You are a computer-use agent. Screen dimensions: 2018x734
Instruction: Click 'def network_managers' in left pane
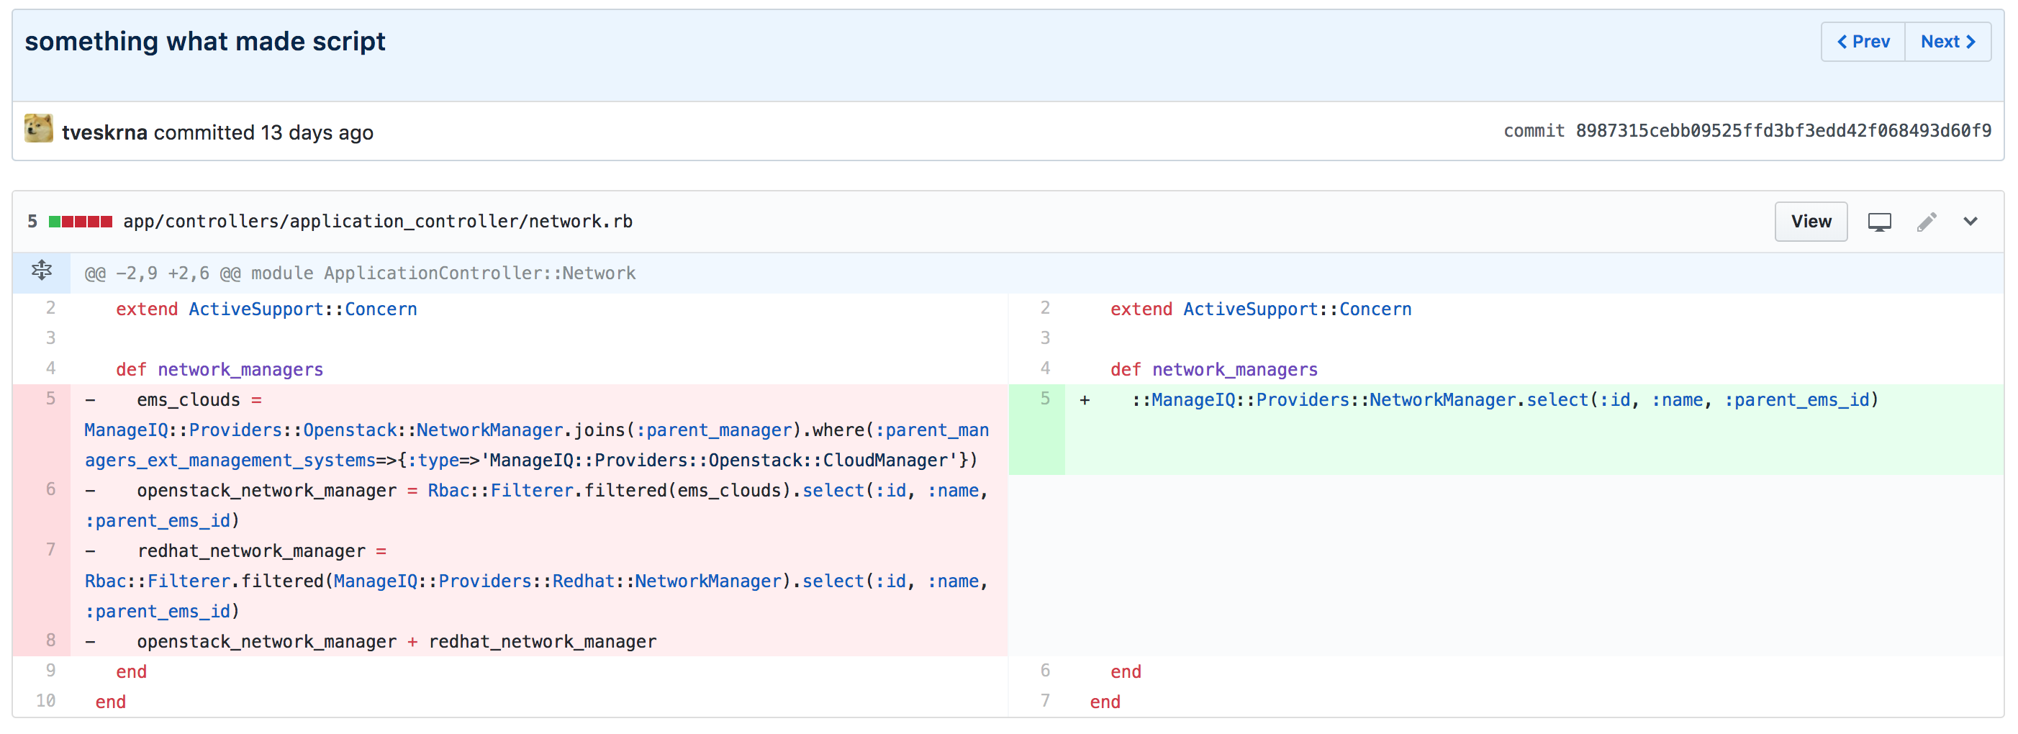coord(220,370)
